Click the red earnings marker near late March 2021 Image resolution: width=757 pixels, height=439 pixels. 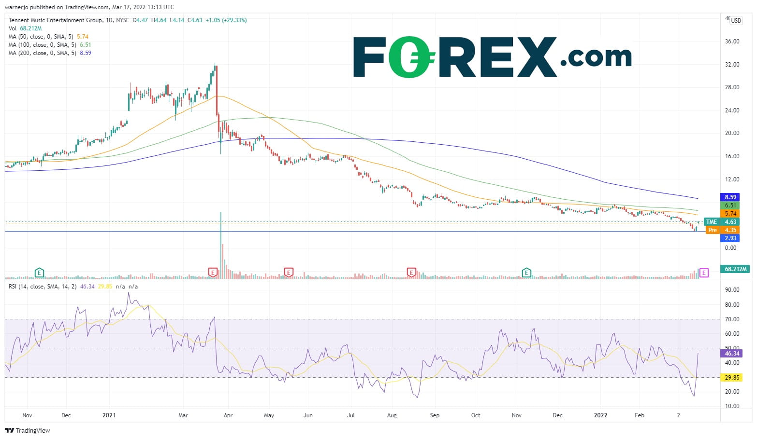click(212, 273)
